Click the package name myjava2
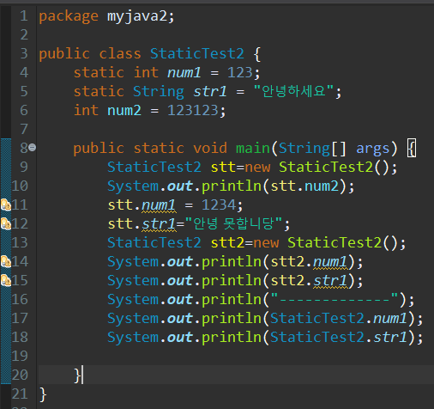The height and width of the screenshot is (409, 434). (x=137, y=16)
